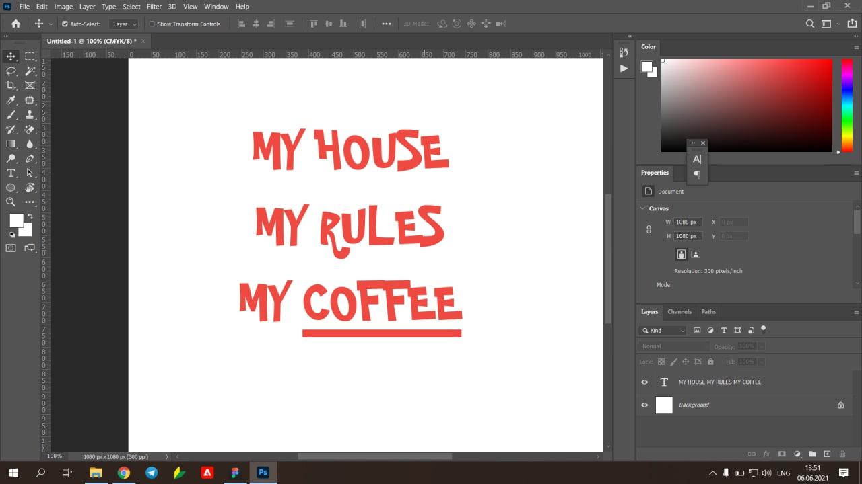Select the Horizontal Type tool
This screenshot has height=484, width=862.
tap(11, 173)
